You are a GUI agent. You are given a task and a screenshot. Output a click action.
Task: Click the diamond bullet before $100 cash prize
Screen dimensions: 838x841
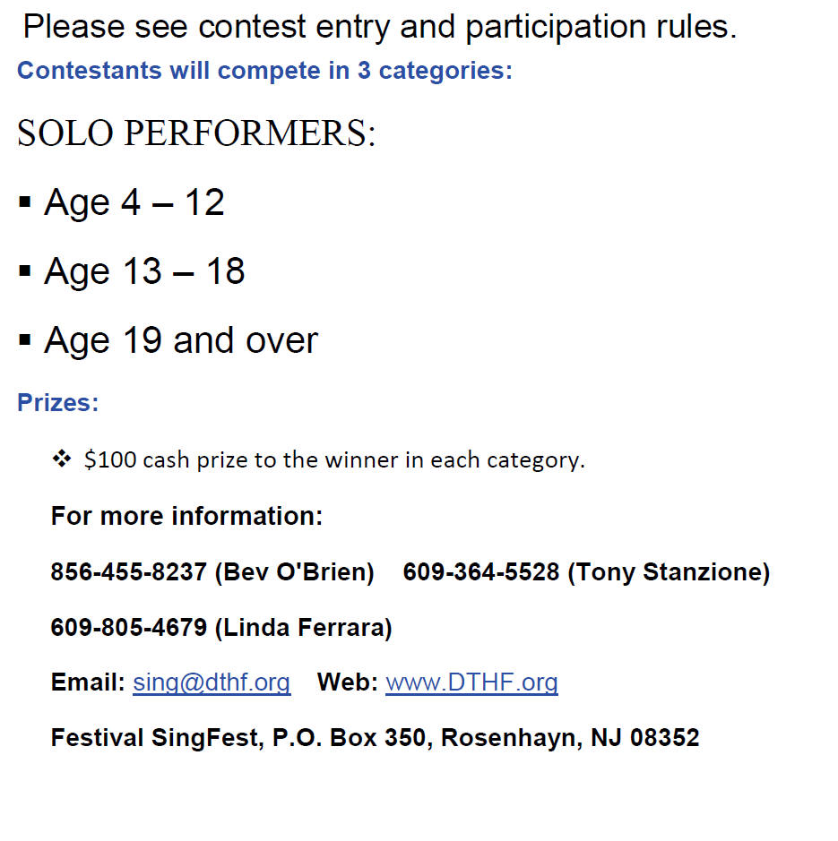(x=62, y=459)
